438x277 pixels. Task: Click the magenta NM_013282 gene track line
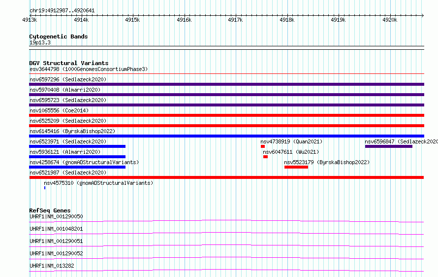pos(226,270)
